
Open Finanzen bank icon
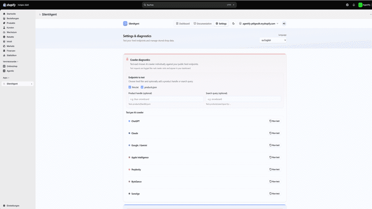pos(4,51)
